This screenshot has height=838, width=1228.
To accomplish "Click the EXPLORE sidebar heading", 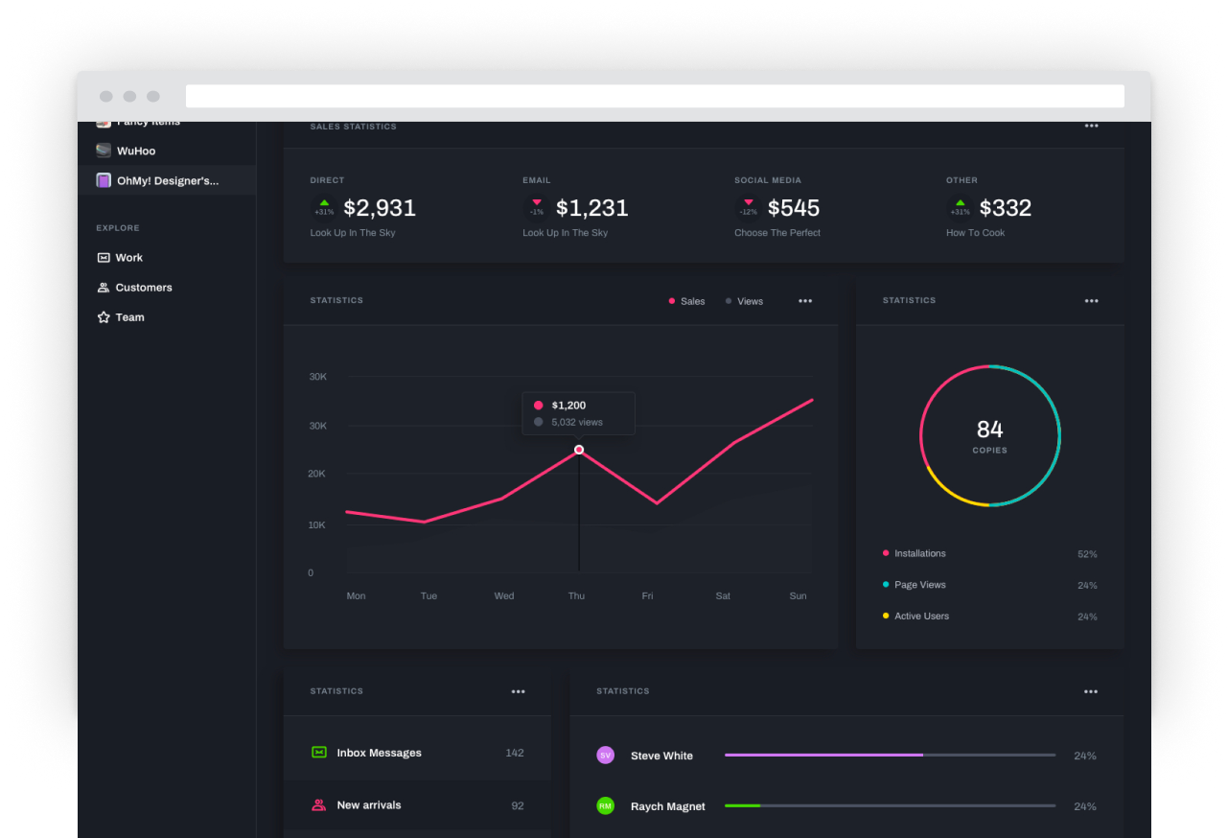I will tap(118, 228).
